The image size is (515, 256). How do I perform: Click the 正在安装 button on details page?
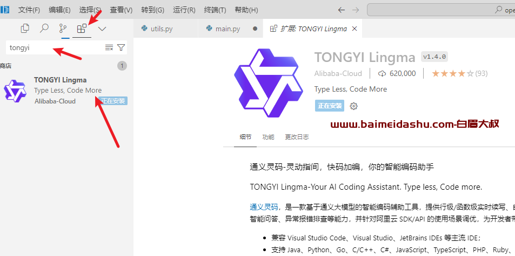point(330,106)
